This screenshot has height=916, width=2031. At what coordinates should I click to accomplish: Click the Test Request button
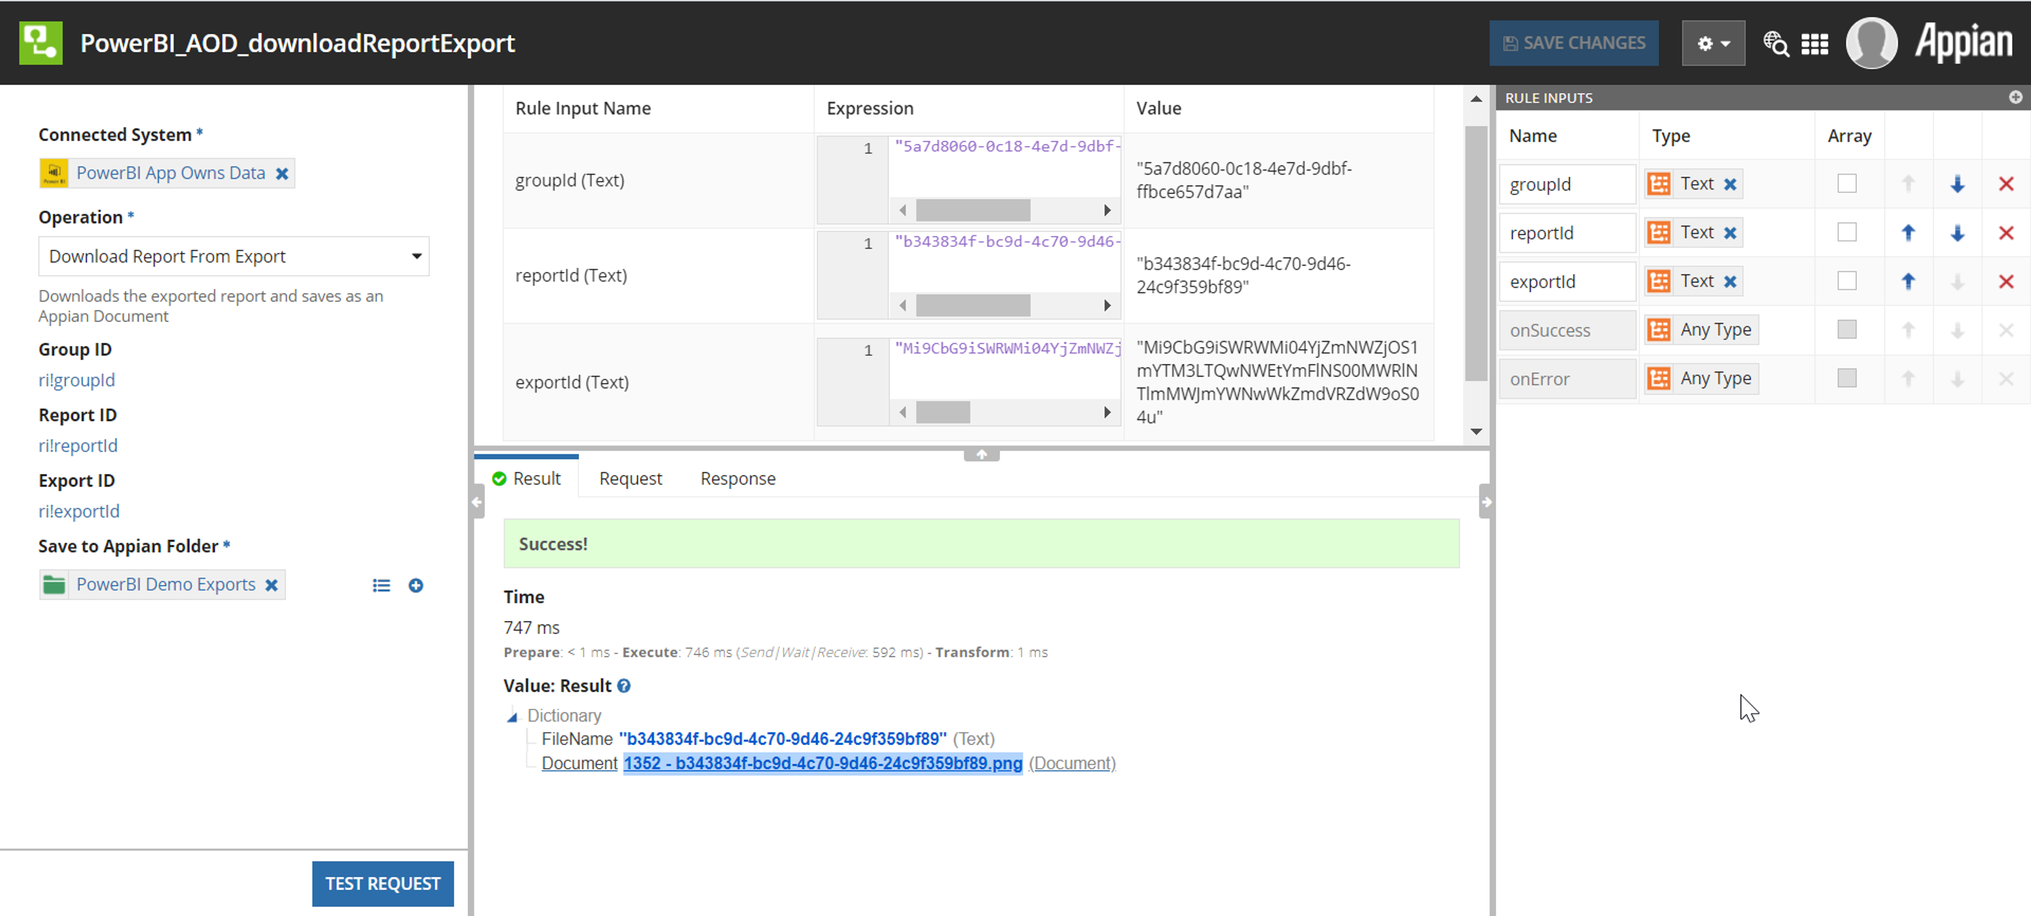click(x=382, y=883)
